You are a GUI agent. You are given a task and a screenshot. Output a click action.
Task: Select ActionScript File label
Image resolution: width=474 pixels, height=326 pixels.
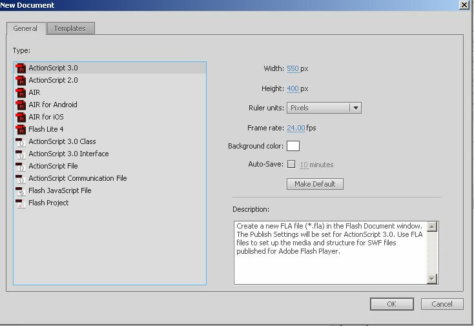(x=53, y=166)
